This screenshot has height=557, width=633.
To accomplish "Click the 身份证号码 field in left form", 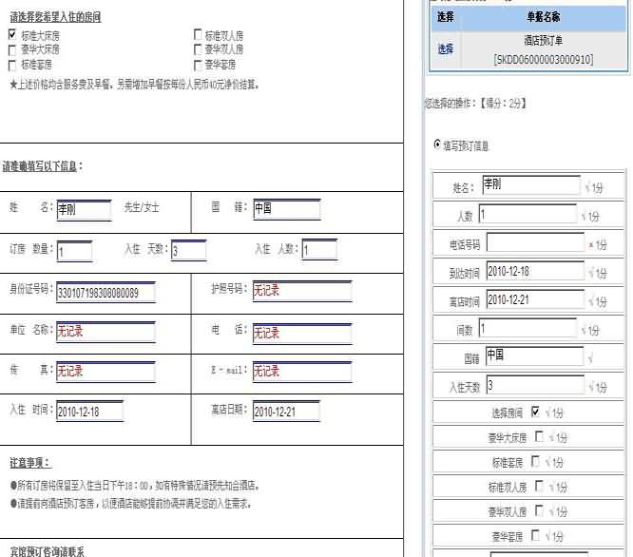I will click(105, 293).
